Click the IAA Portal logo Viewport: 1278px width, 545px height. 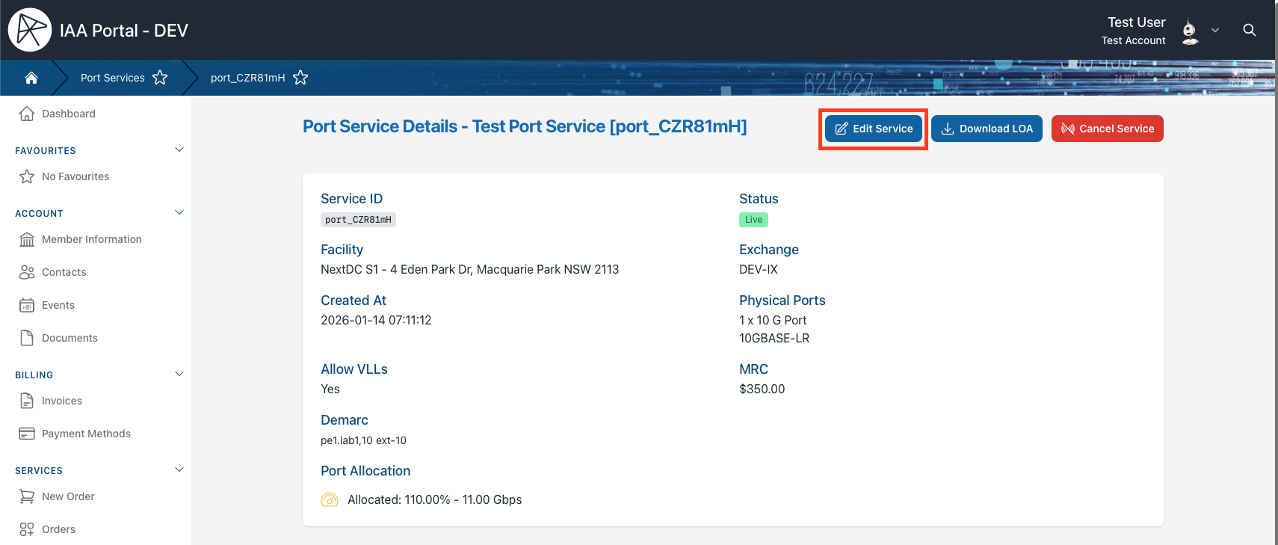[30, 30]
